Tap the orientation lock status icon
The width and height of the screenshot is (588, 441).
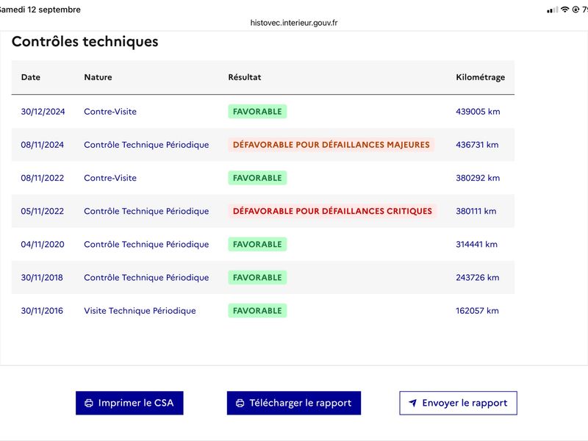click(x=576, y=10)
